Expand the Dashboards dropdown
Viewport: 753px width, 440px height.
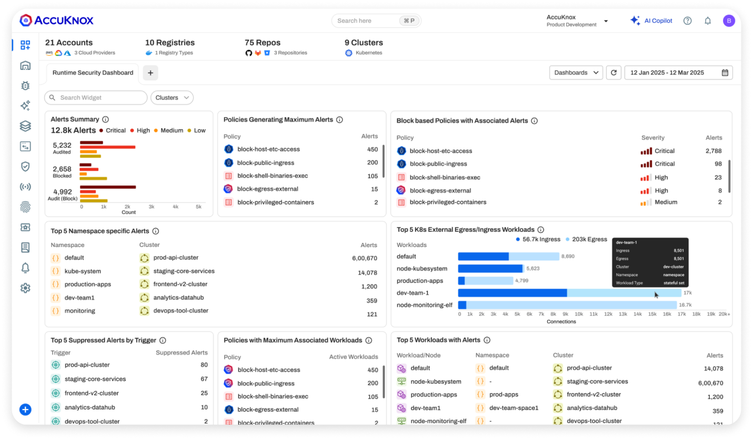576,72
